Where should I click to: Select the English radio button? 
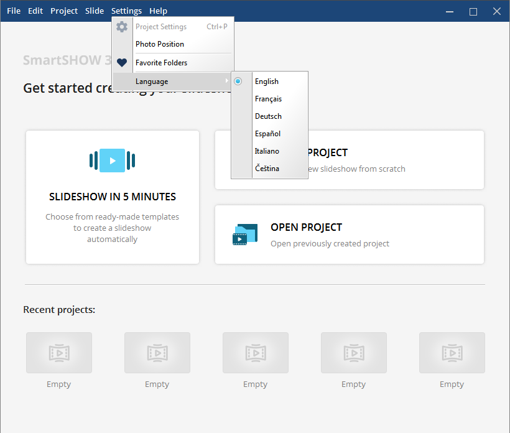coord(238,81)
